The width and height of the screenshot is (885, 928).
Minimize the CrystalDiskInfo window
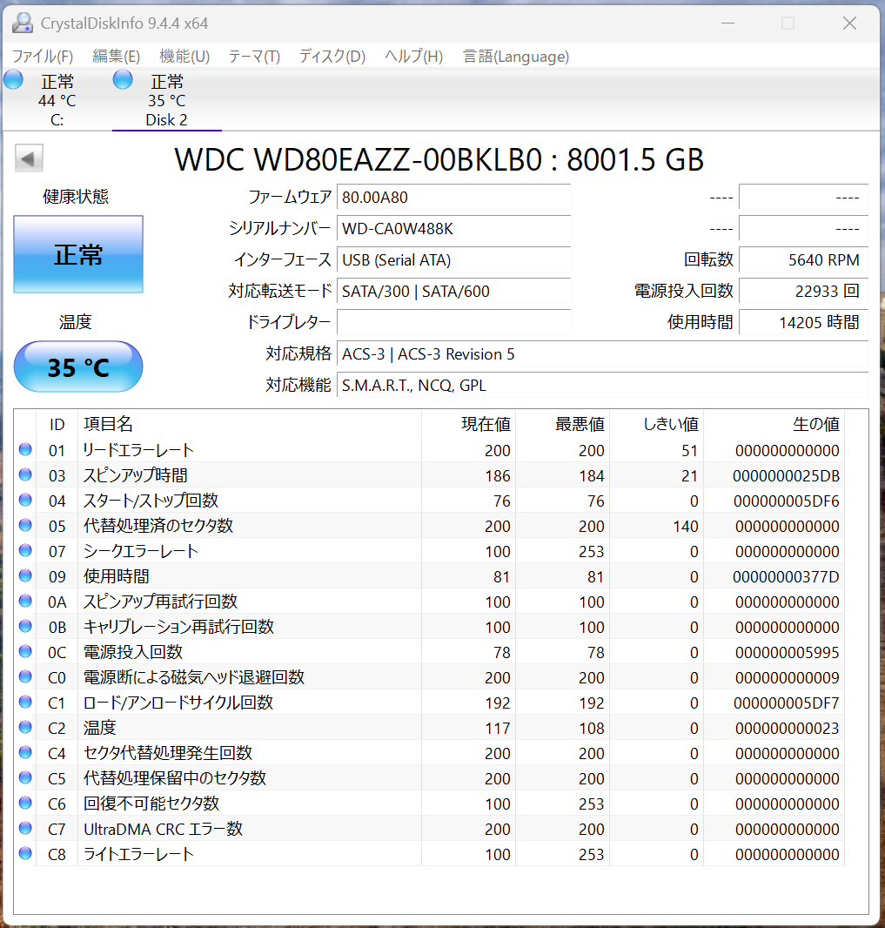click(728, 24)
